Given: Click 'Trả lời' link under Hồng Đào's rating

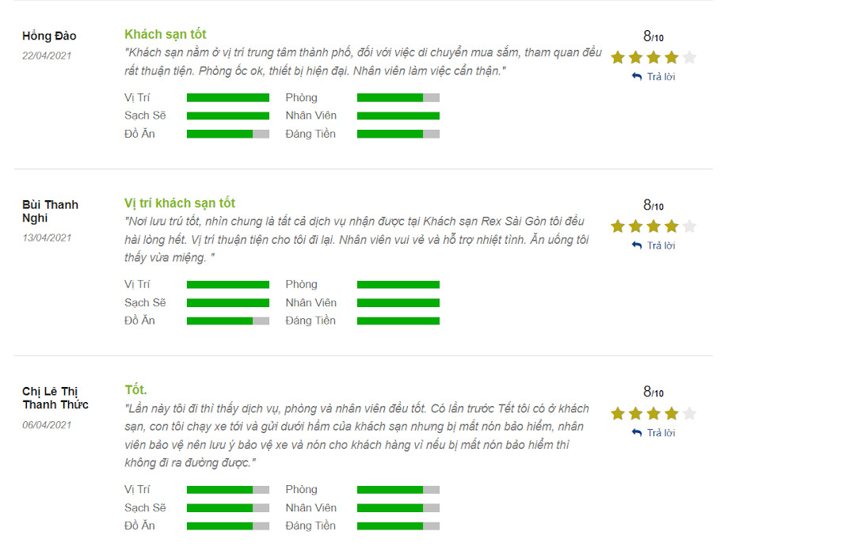Looking at the screenshot, I should point(661,77).
